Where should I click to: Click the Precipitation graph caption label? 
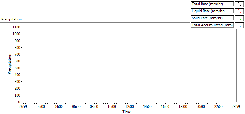point(11,19)
